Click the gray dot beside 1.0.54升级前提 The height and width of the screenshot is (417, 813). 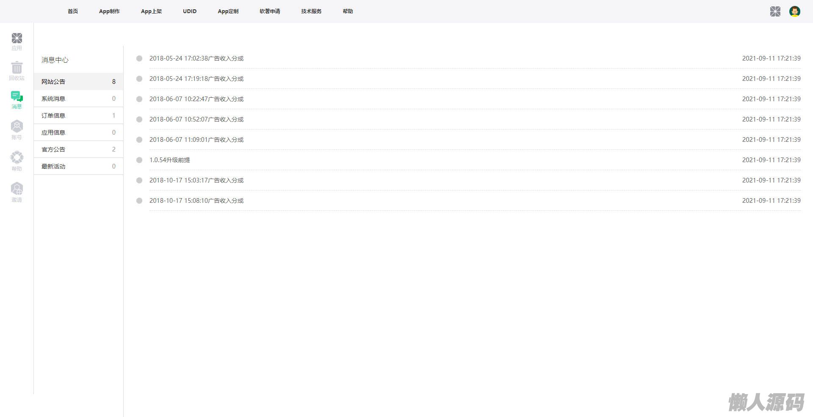[139, 160]
